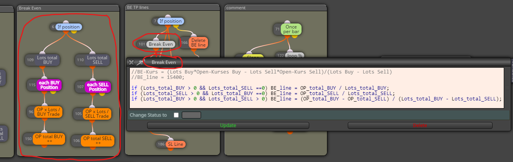Click the Break Even group title bar

[x=68, y=8]
